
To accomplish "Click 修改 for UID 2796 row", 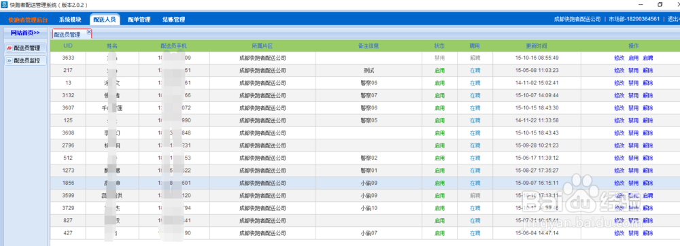I will (619, 145).
